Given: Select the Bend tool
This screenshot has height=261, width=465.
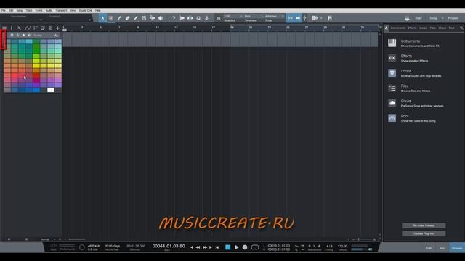Looking at the screenshot, I should point(152,18).
